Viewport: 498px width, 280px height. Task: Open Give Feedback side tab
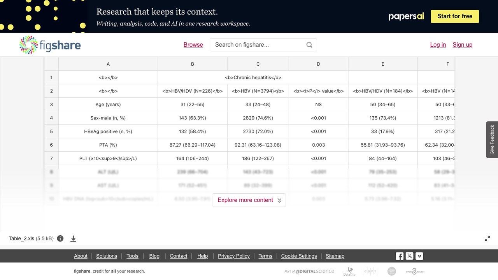492,140
